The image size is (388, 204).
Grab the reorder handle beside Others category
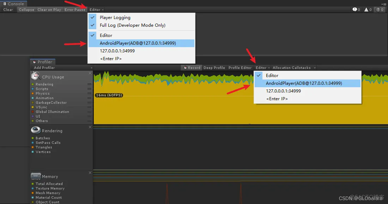click(x=89, y=121)
